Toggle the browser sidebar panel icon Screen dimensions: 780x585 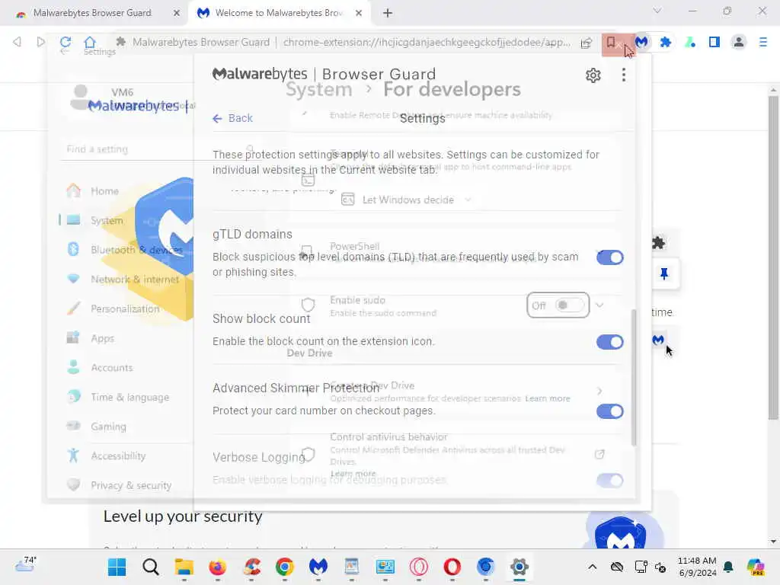pyautogui.click(x=714, y=43)
